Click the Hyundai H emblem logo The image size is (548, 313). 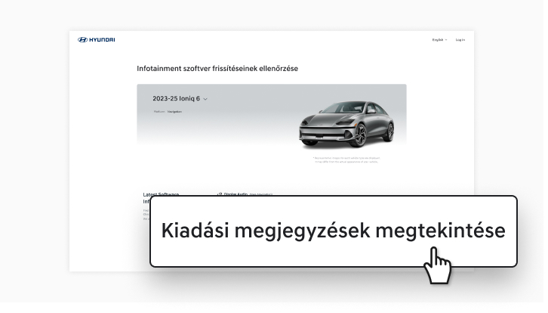coord(83,39)
